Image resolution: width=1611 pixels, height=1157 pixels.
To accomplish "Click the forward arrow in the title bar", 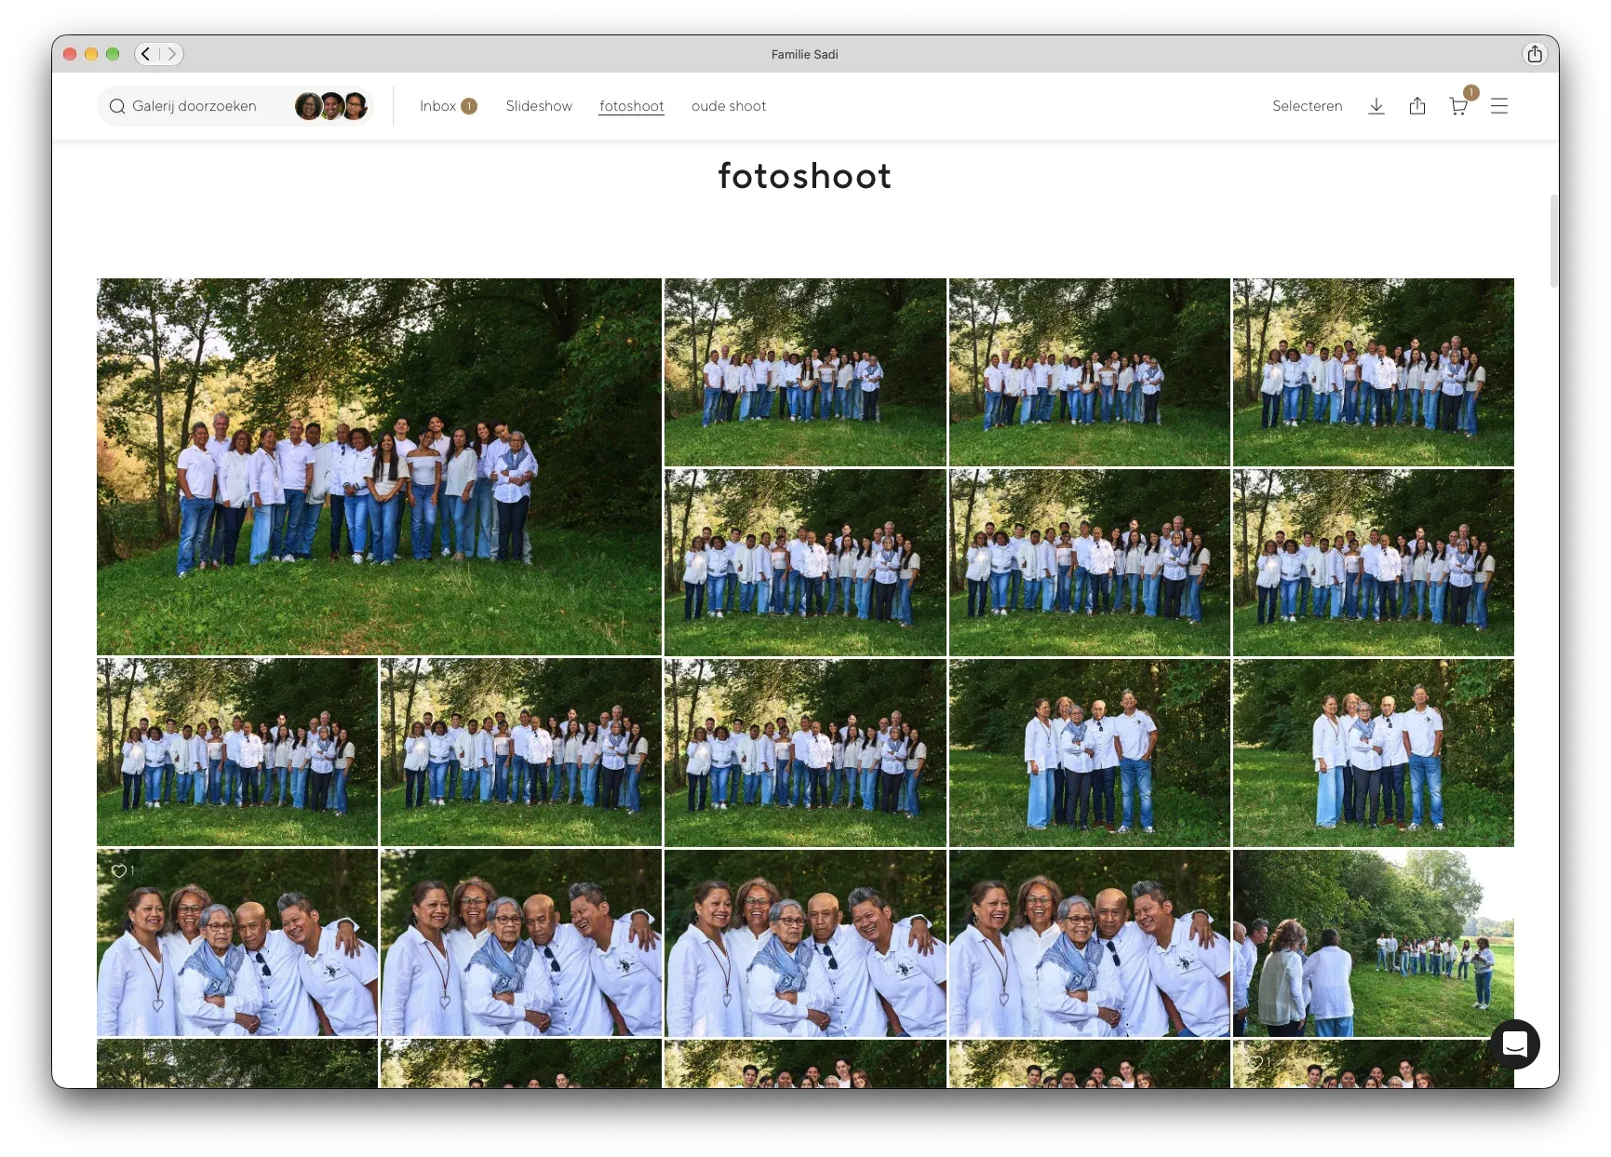I will [x=171, y=54].
